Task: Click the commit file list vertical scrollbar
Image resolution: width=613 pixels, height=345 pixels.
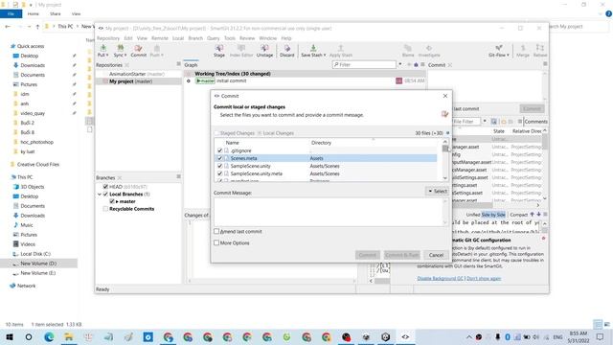Action: click(x=444, y=160)
